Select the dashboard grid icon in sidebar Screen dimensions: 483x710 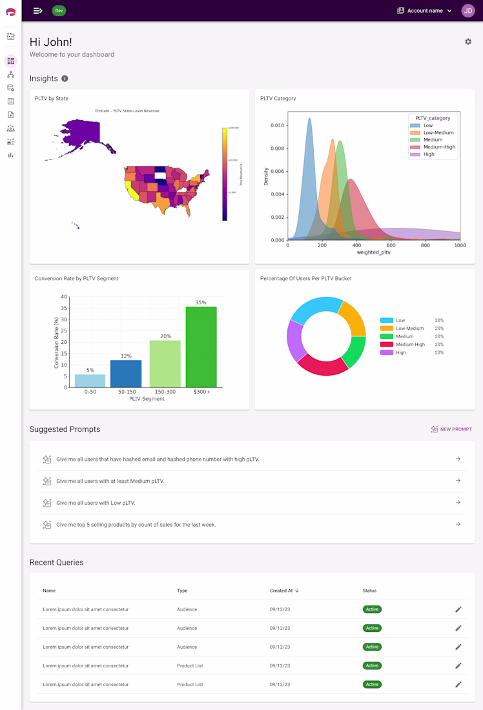(x=10, y=61)
